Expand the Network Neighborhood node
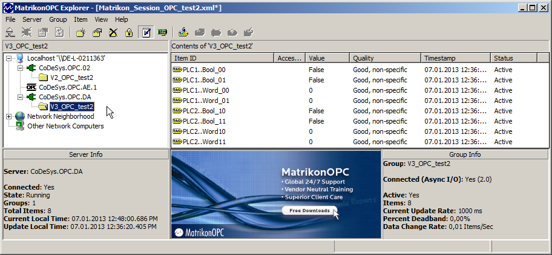 tap(9, 116)
